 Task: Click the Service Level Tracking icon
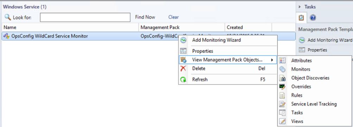[282, 104]
